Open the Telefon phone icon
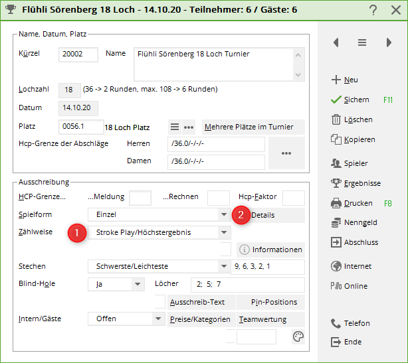Viewport: 408px width, 363px height. tap(336, 323)
